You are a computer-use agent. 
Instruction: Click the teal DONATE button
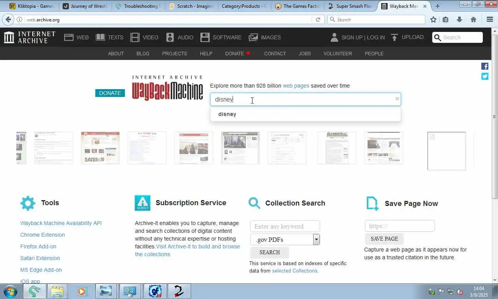pyautogui.click(x=110, y=93)
